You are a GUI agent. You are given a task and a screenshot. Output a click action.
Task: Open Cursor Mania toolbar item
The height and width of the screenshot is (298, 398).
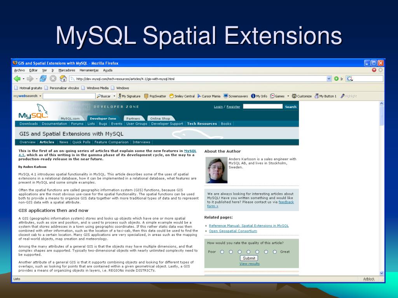pos(209,96)
